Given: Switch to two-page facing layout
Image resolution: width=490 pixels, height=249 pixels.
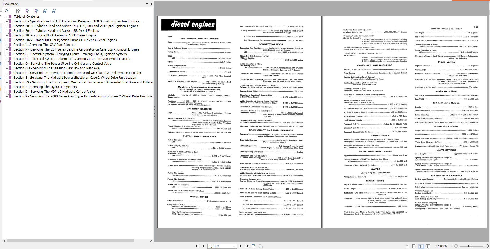Looking at the screenshot, I should coord(421,246).
